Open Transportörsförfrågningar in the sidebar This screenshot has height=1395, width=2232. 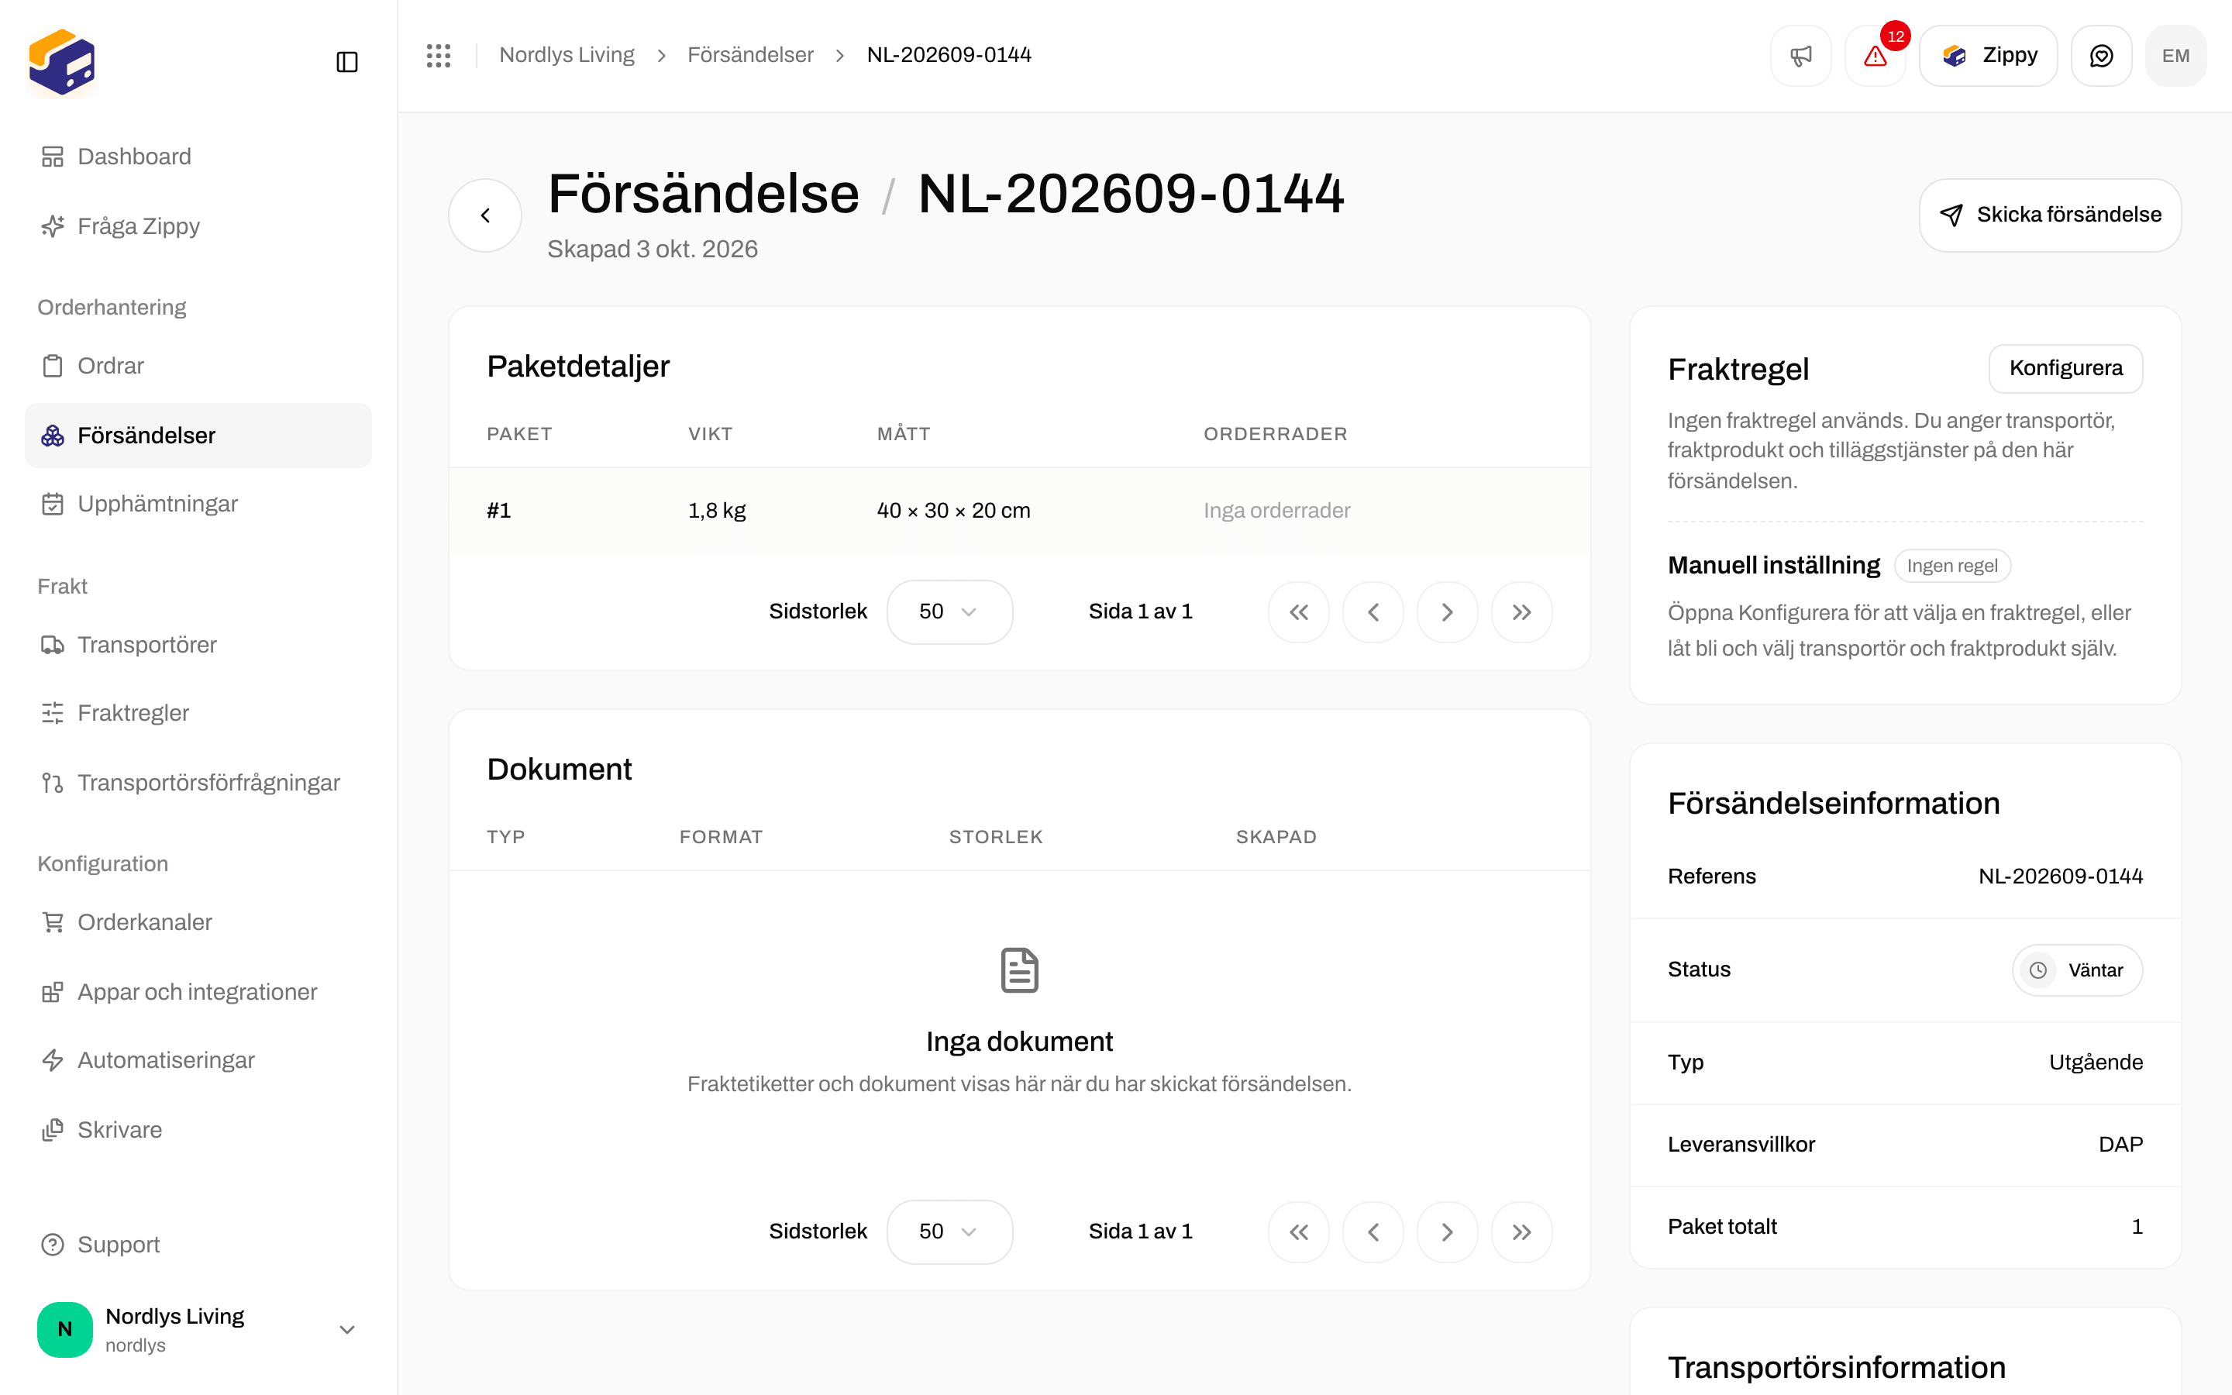[x=198, y=783]
